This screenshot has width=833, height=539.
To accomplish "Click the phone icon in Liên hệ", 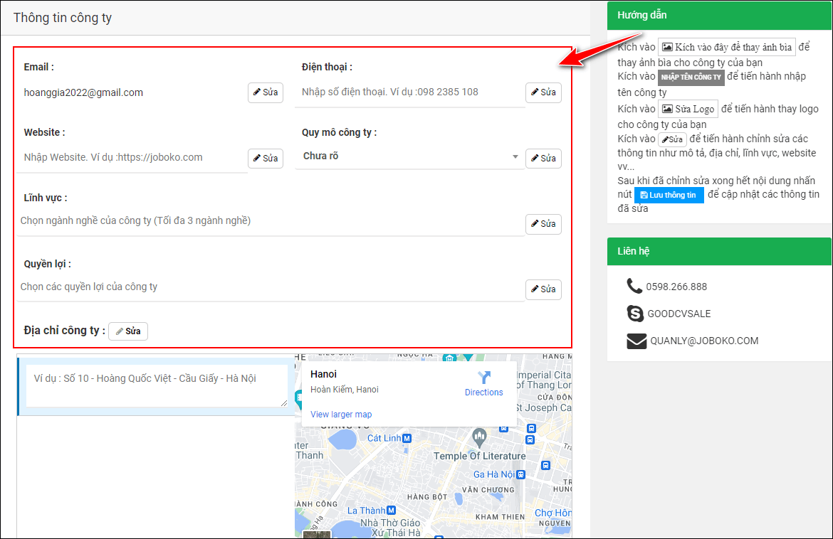I will point(634,286).
